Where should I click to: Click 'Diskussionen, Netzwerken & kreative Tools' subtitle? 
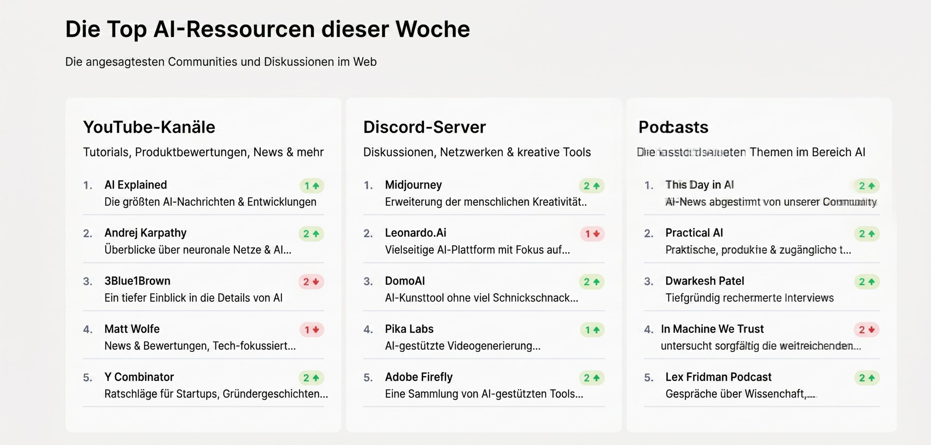(477, 152)
